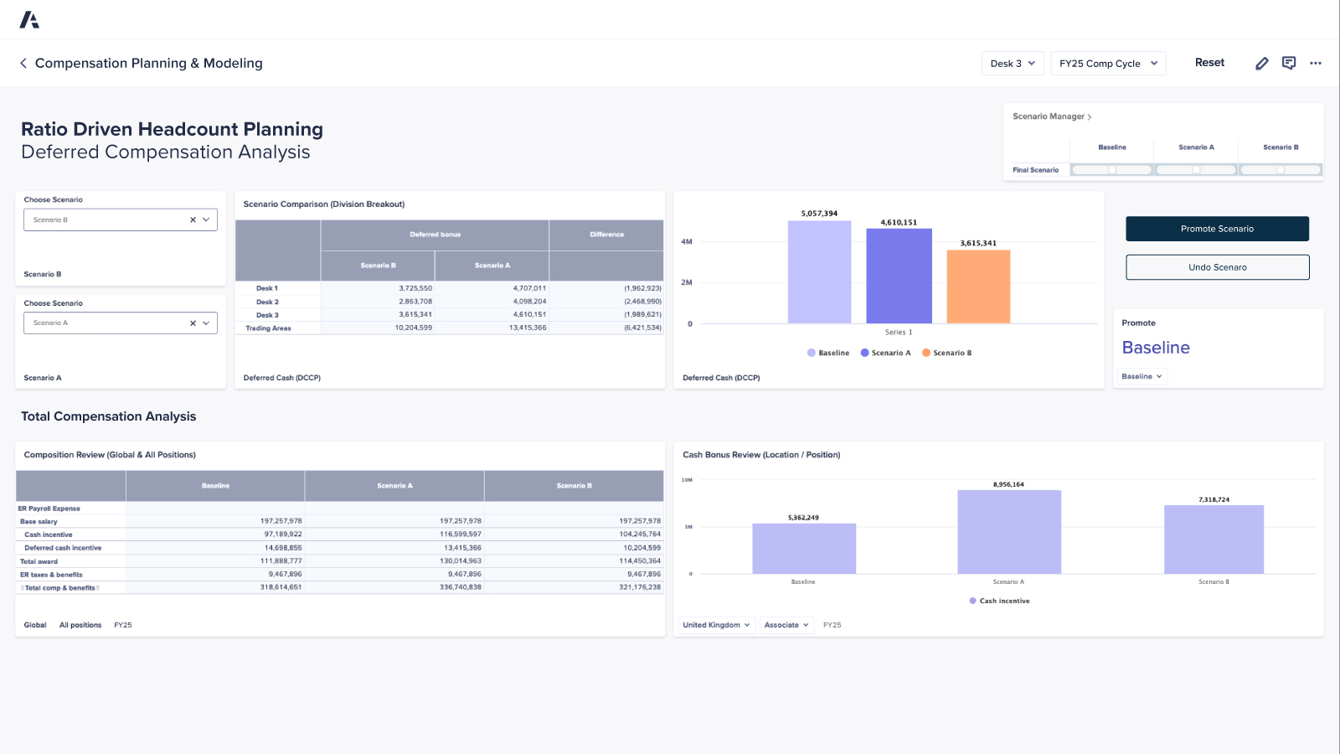Screen dimensions: 1340x754
Task: Click the ellipsis more-options icon
Action: (1316, 63)
